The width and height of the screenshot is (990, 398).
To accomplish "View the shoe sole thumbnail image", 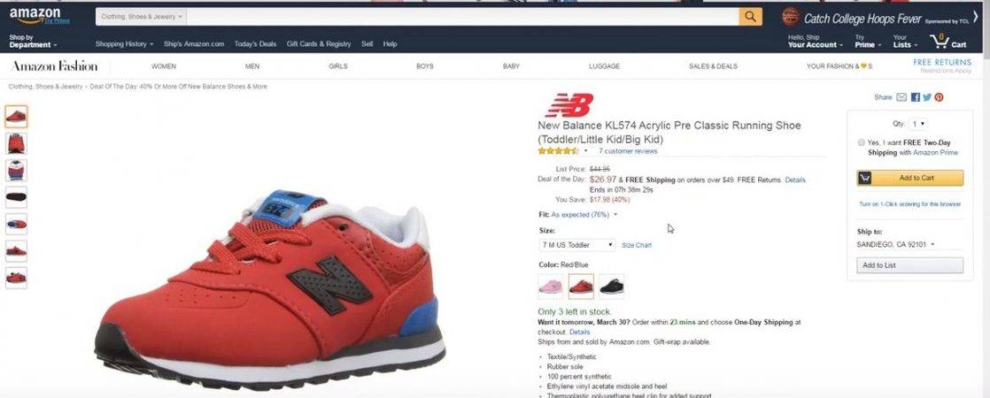I will (x=17, y=197).
